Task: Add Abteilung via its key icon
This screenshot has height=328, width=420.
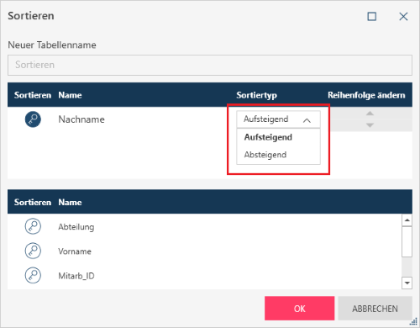Action: 33,226
